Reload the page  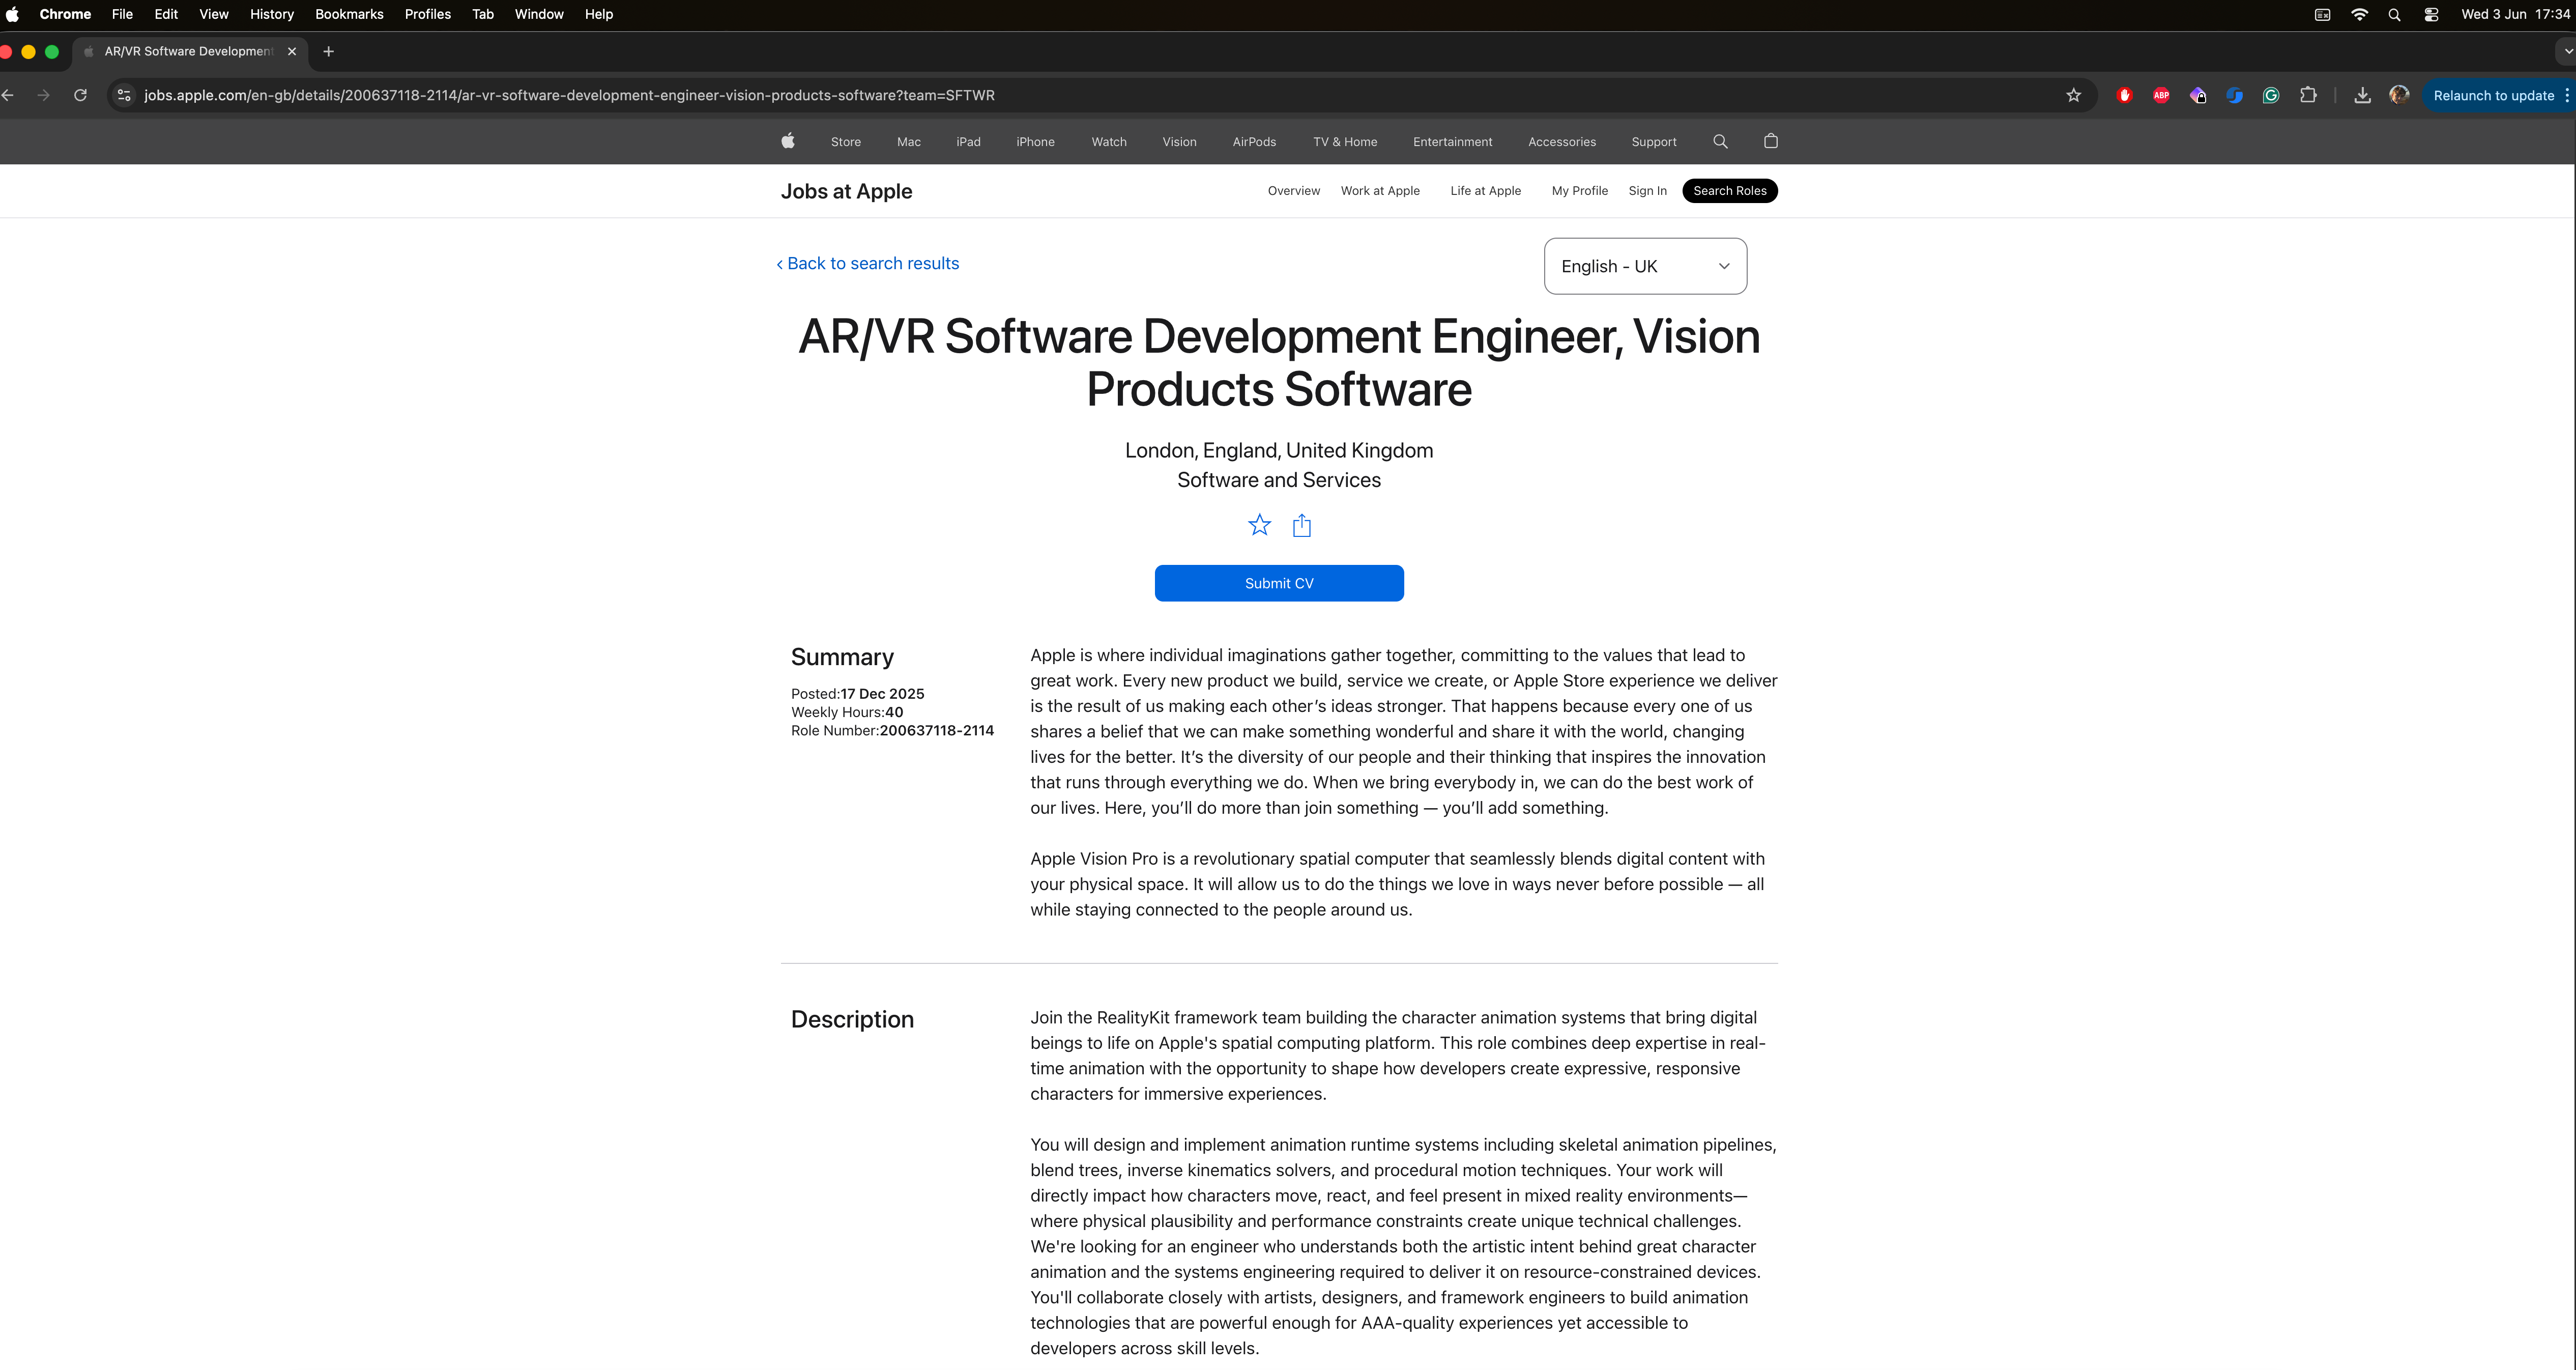point(80,95)
